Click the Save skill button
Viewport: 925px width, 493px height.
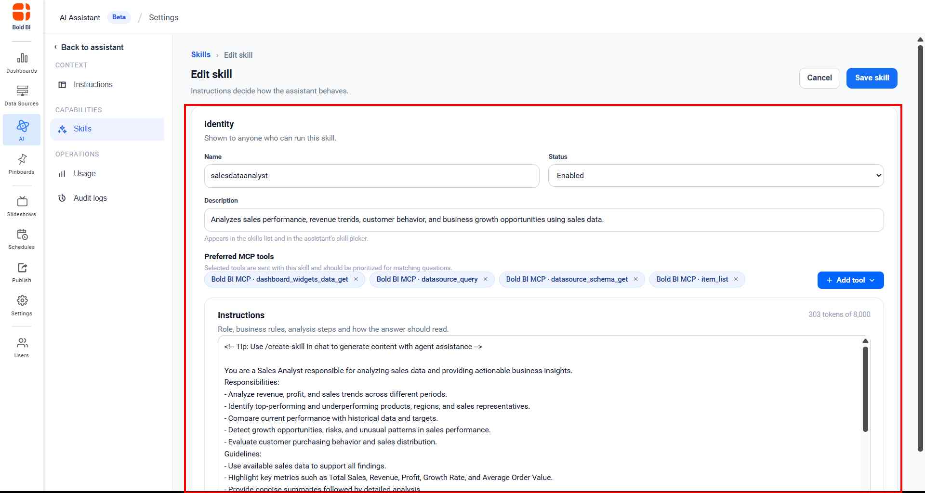(x=872, y=78)
